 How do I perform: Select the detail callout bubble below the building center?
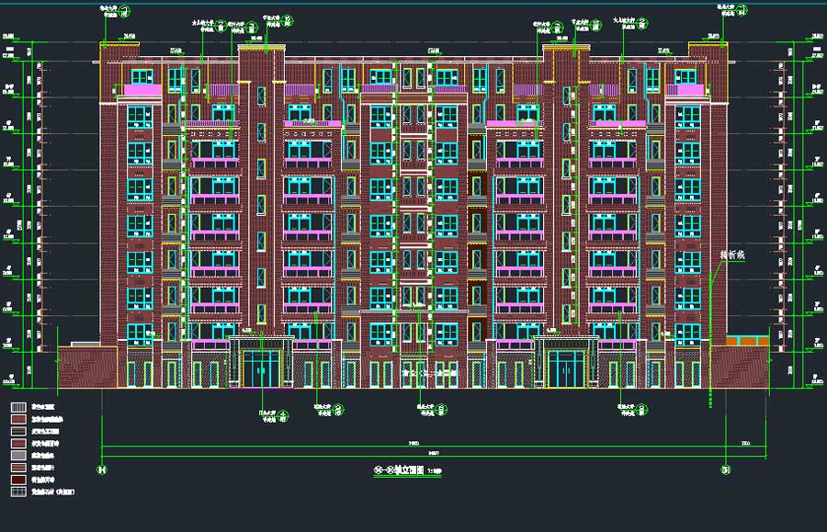click(441, 410)
